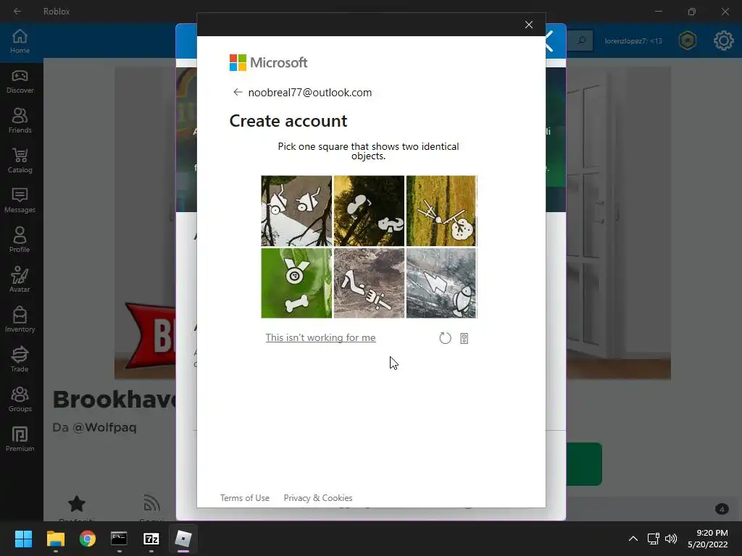Click the Roblox back arrow in title bar
The width and height of the screenshot is (742, 556).
pos(17,11)
